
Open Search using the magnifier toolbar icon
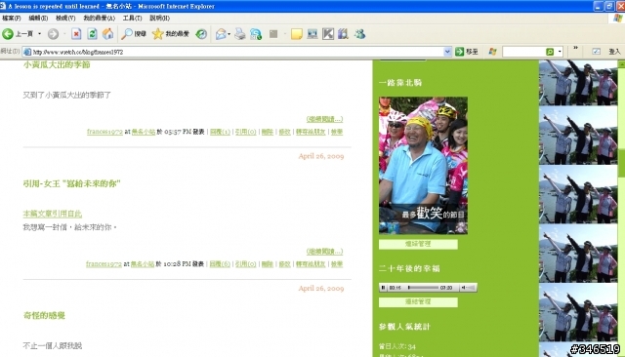(x=134, y=34)
